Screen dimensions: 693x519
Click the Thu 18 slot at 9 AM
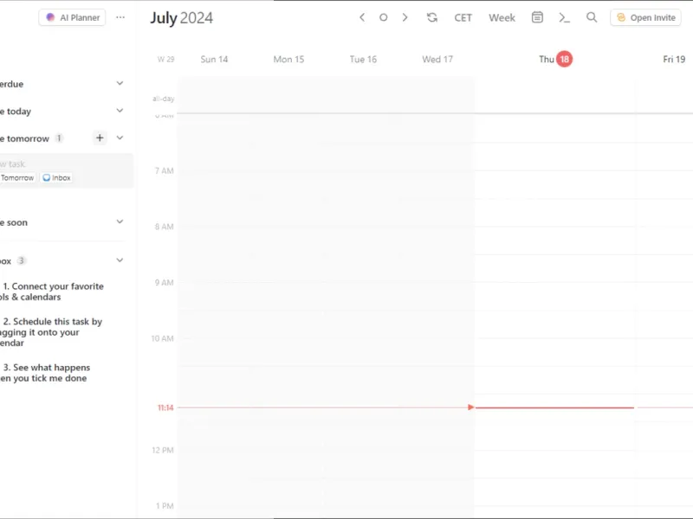coord(555,296)
